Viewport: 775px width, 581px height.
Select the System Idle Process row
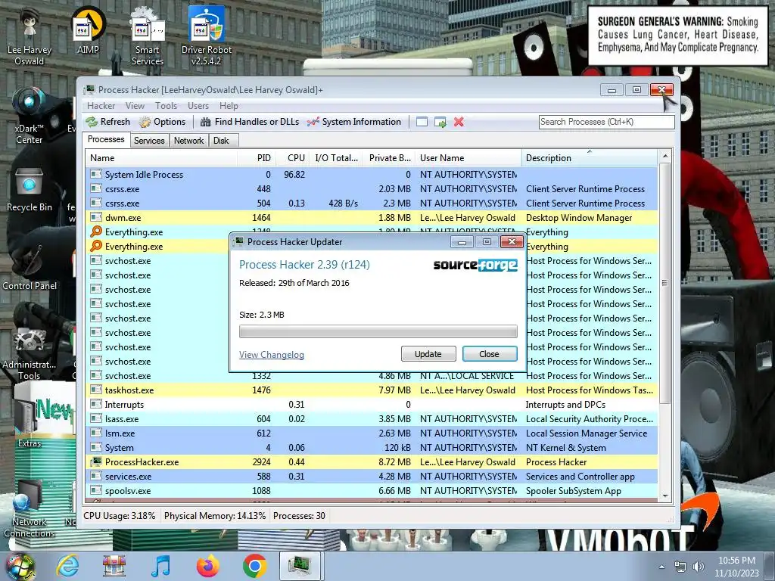(x=372, y=175)
